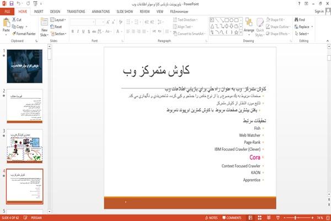The height and width of the screenshot is (221, 331).
Task: Select slide 1 thumbnail
Action: (24, 66)
